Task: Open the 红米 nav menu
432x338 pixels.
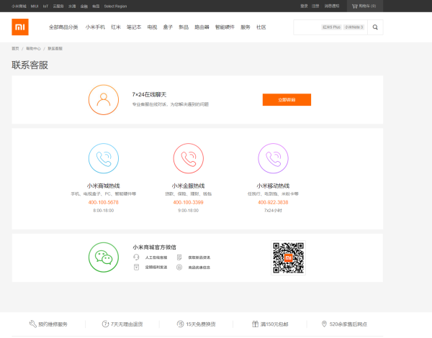Action: (x=116, y=27)
